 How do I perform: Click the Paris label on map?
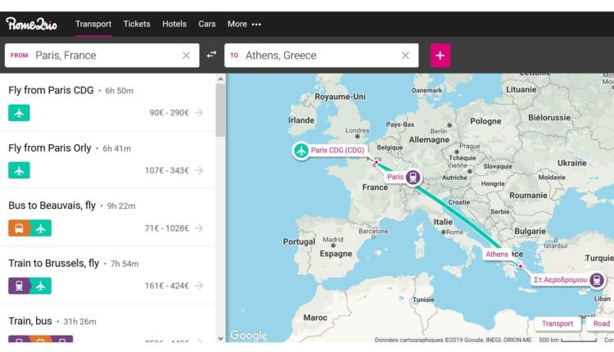(x=395, y=177)
